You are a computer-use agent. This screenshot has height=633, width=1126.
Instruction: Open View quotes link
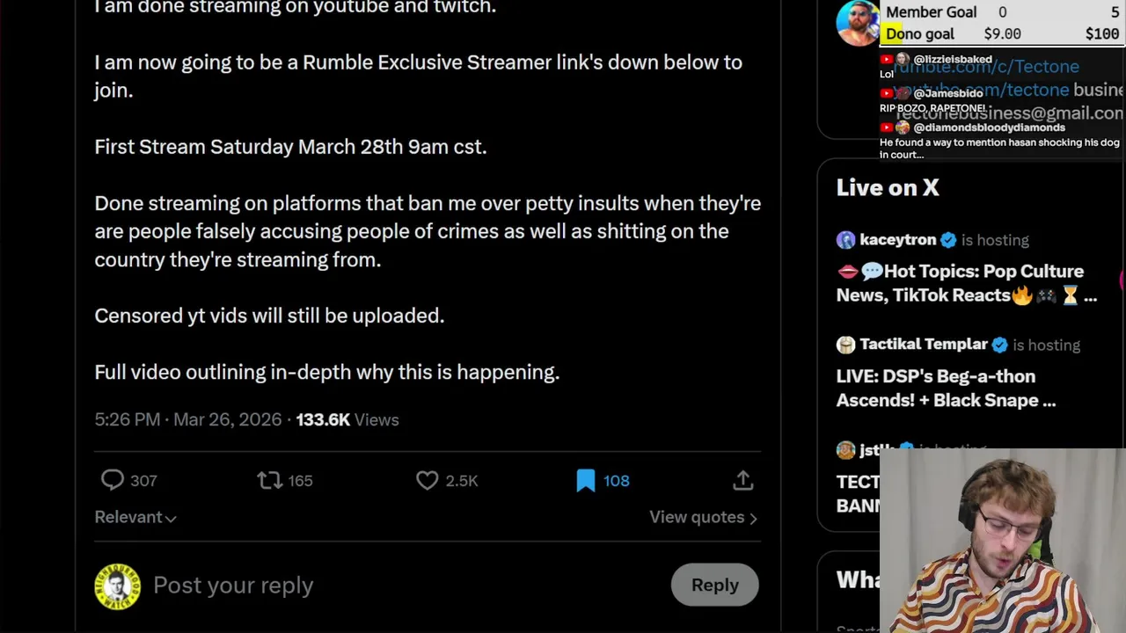tap(703, 517)
